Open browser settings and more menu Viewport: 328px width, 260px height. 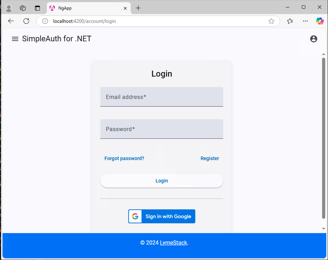pyautogui.click(x=305, y=21)
